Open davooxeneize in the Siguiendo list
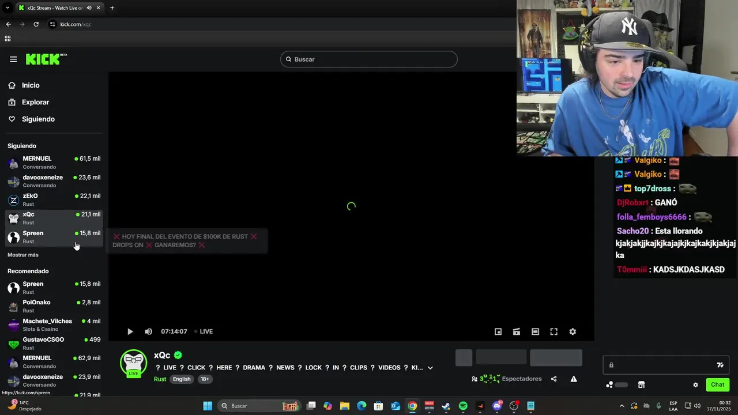Screen dimensions: 738x415 point(54,181)
